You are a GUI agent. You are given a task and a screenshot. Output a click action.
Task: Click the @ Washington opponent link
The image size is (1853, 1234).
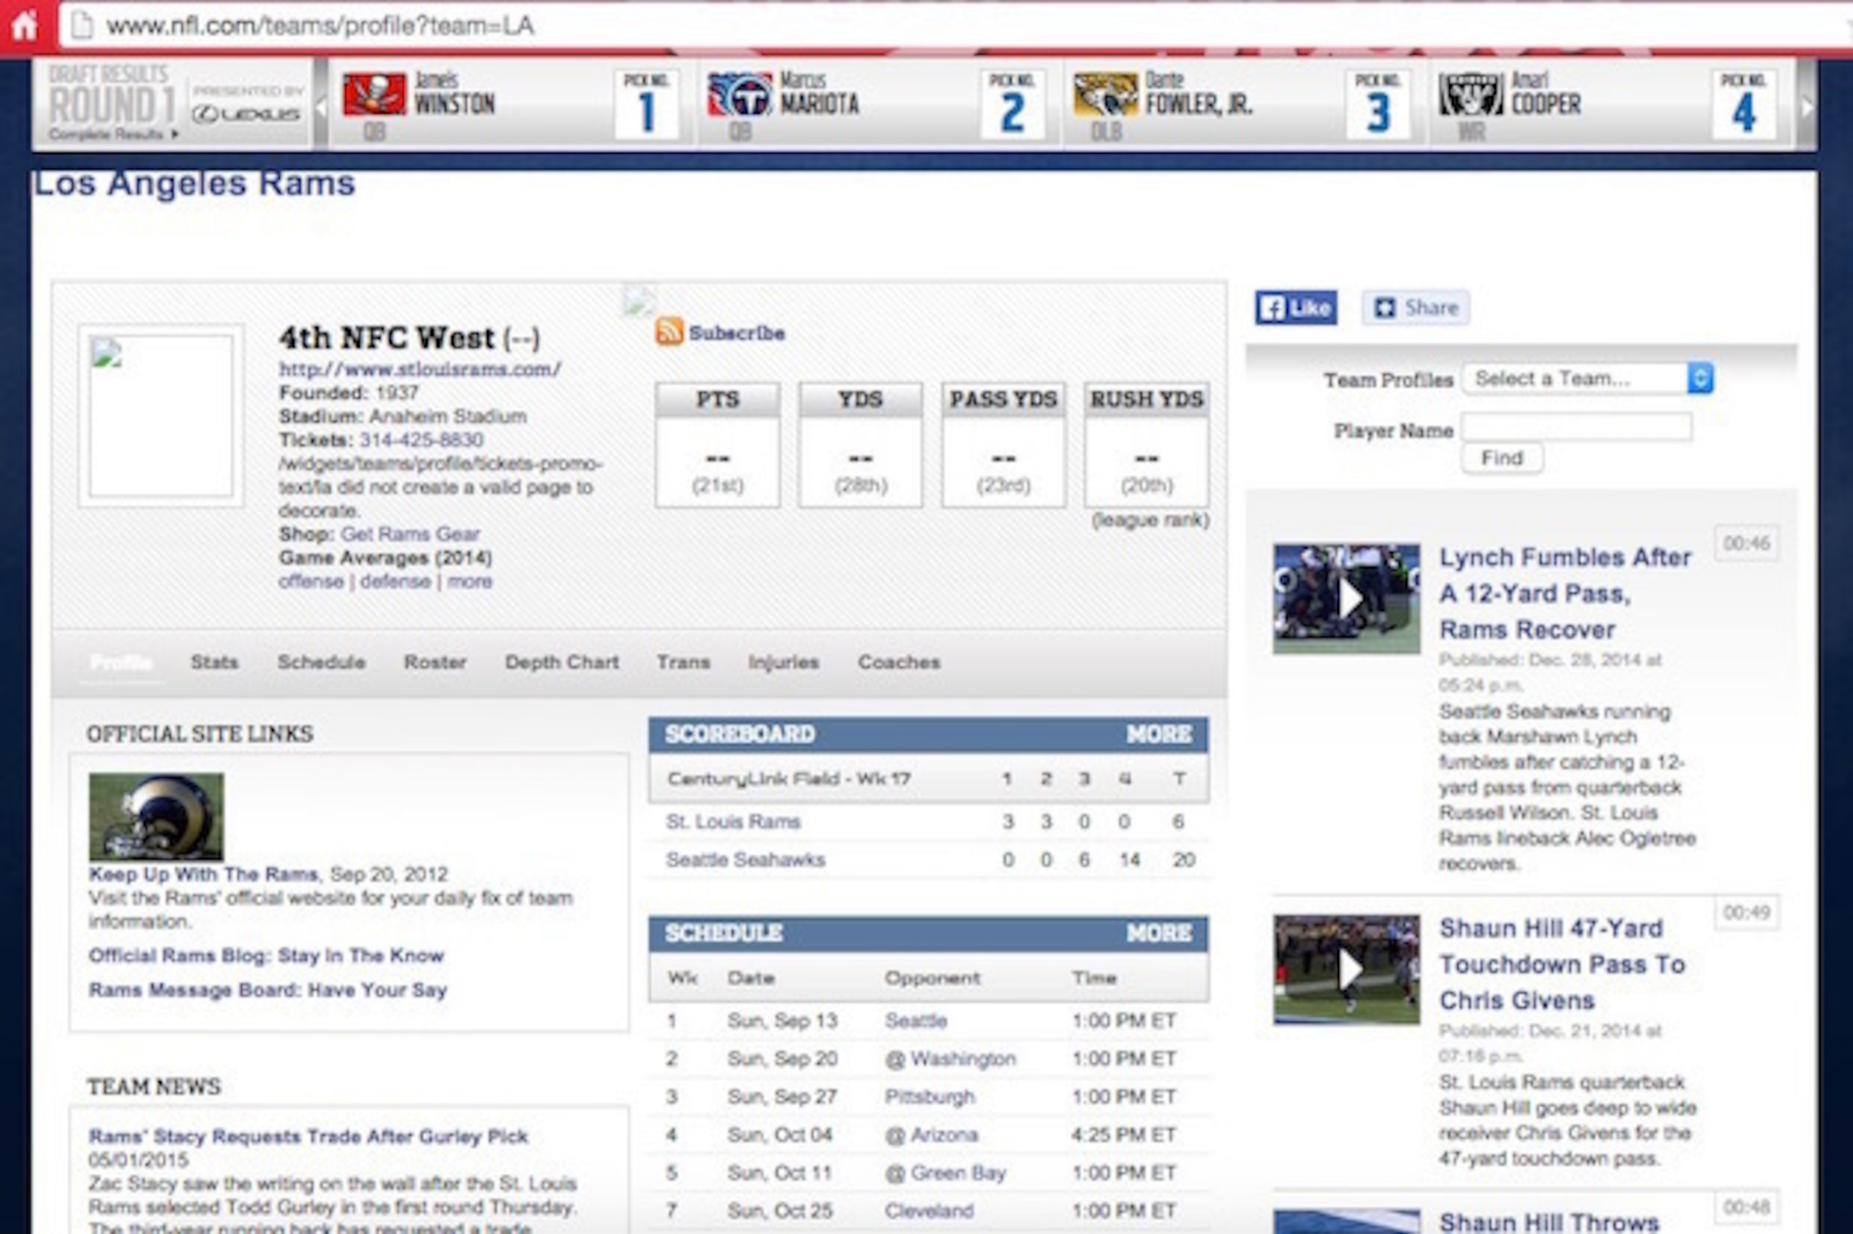tap(950, 1060)
